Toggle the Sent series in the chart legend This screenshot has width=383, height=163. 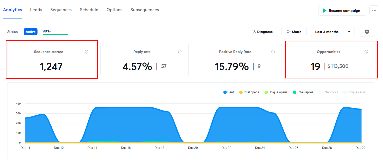pyautogui.click(x=228, y=92)
